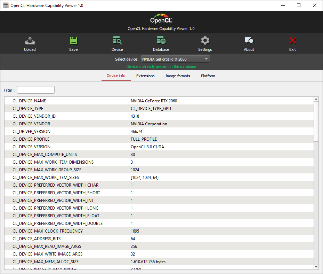Select the CL_DEVICE_MAX_WORK_GROUP_SIZE row
This screenshot has height=274, width=323.
(159, 170)
